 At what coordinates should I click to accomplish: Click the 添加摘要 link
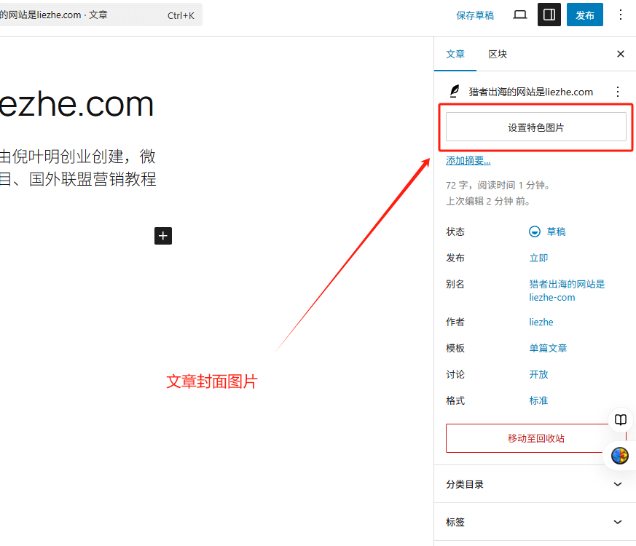pos(468,161)
